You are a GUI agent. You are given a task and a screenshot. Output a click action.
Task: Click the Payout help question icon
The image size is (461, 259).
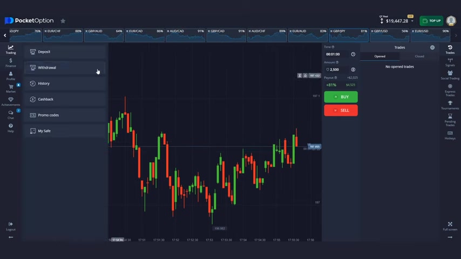[335, 78]
